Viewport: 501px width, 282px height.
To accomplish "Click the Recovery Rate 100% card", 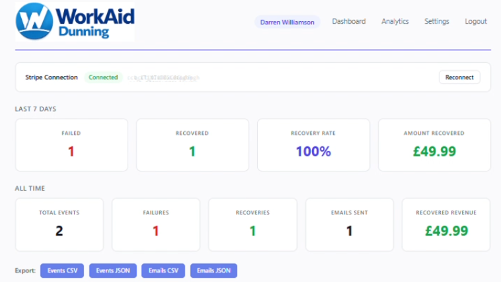I will pyautogui.click(x=313, y=145).
